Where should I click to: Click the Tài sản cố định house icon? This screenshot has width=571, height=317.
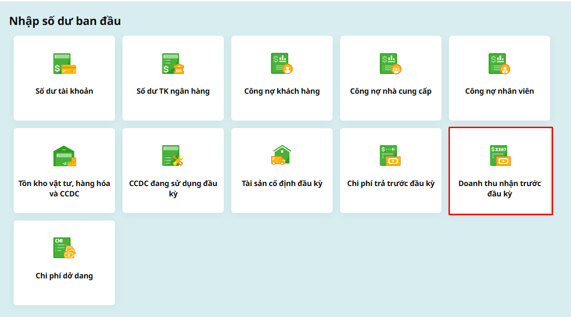pyautogui.click(x=282, y=155)
